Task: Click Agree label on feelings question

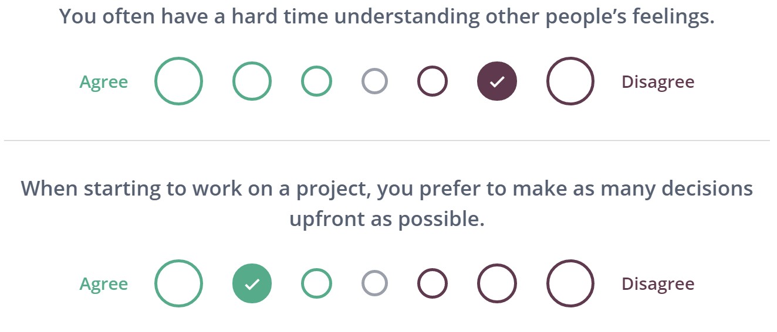Action: tap(104, 82)
